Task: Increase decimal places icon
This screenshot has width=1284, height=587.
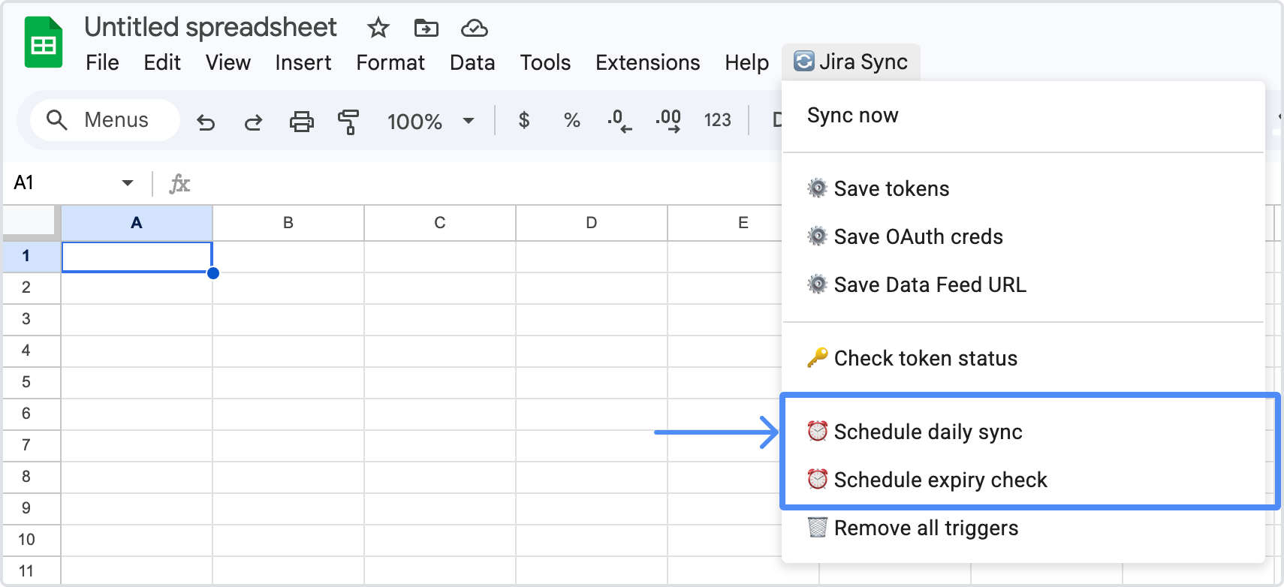Action: [668, 120]
